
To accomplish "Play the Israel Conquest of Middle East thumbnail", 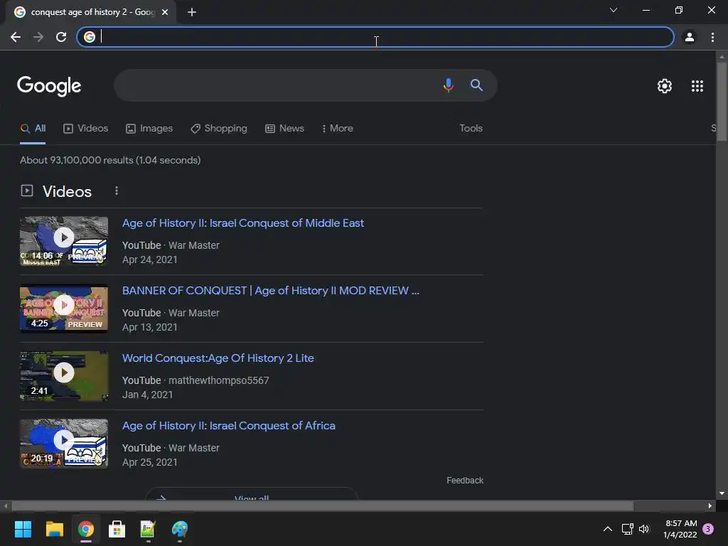I will (64, 241).
